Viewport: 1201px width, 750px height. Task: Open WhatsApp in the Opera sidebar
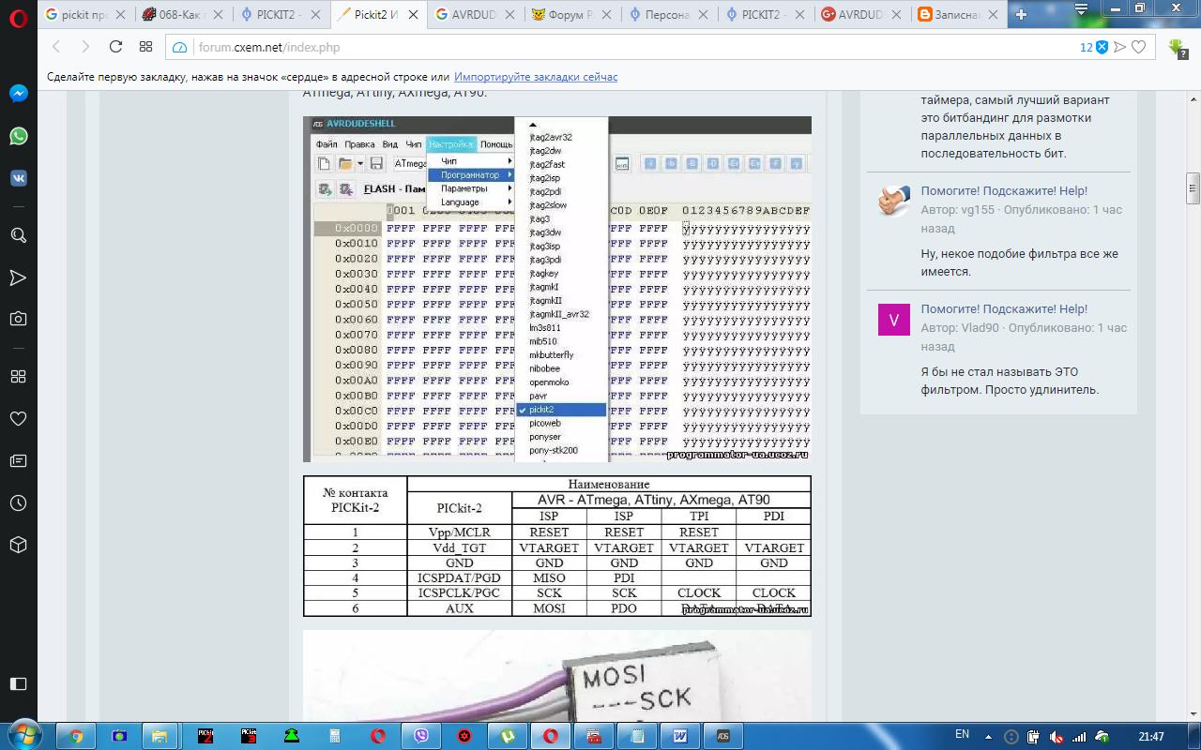tap(18, 136)
